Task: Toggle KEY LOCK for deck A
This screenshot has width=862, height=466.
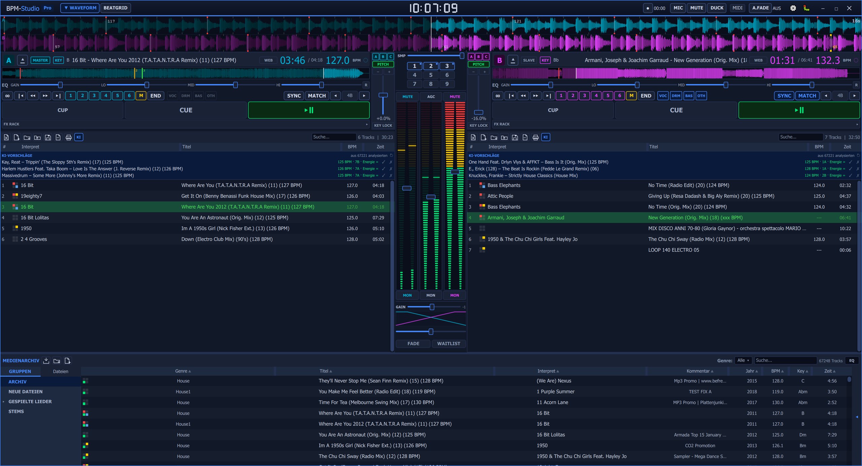Action: coord(383,125)
